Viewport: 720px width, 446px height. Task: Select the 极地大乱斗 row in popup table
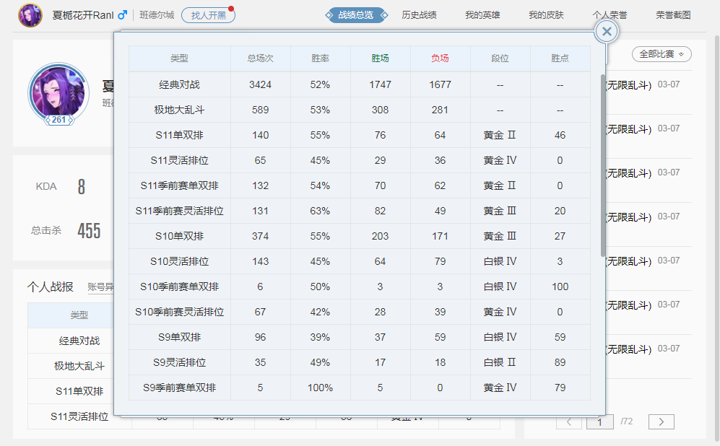pos(360,110)
